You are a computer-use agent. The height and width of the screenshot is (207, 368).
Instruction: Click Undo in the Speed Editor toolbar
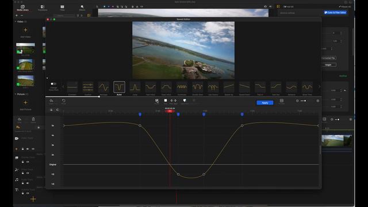[x=51, y=101]
